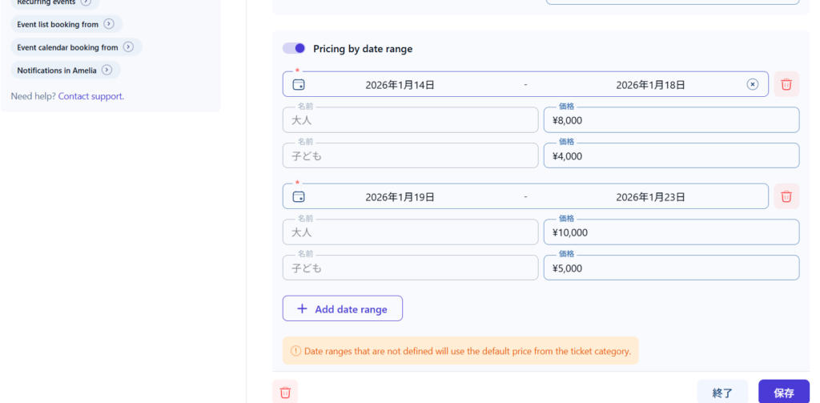This screenshot has width=820, height=403.
Task: Open start date 2026年1月14日 picker
Action: point(400,85)
